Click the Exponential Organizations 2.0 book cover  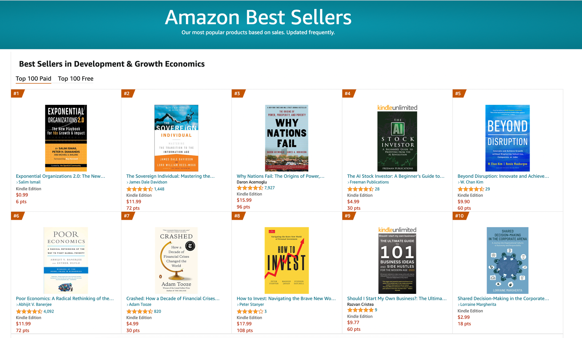coord(66,138)
